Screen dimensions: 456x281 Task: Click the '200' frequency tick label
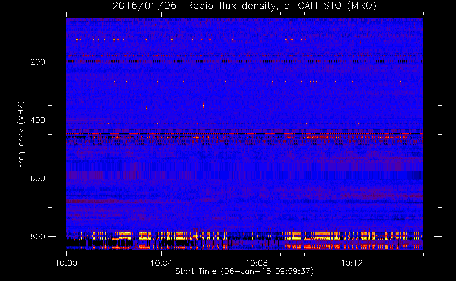coord(38,62)
